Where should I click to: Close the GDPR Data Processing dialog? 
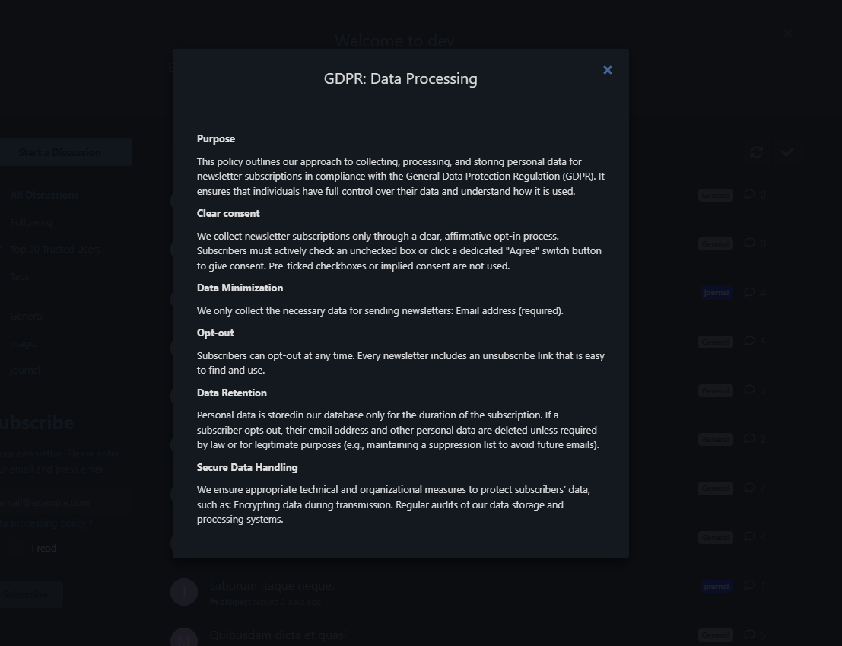tap(607, 70)
